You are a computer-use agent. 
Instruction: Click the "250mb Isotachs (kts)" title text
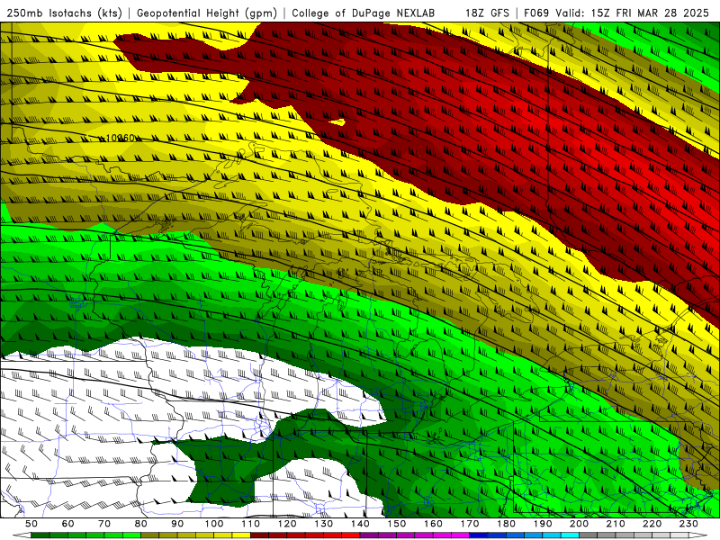pos(64,13)
